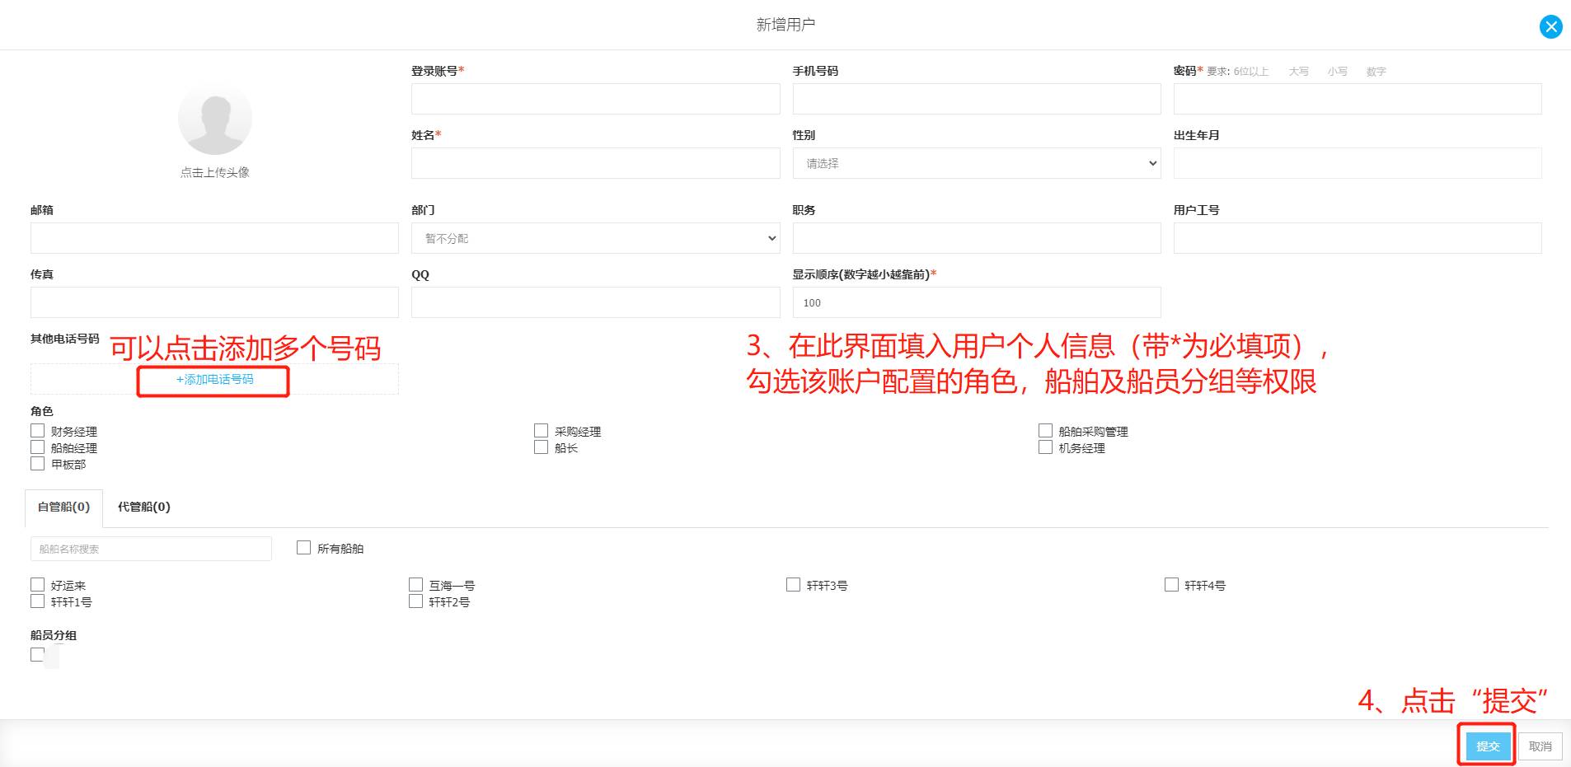
Task: Check the 机务经理 role checkbox
Action: tap(1045, 447)
